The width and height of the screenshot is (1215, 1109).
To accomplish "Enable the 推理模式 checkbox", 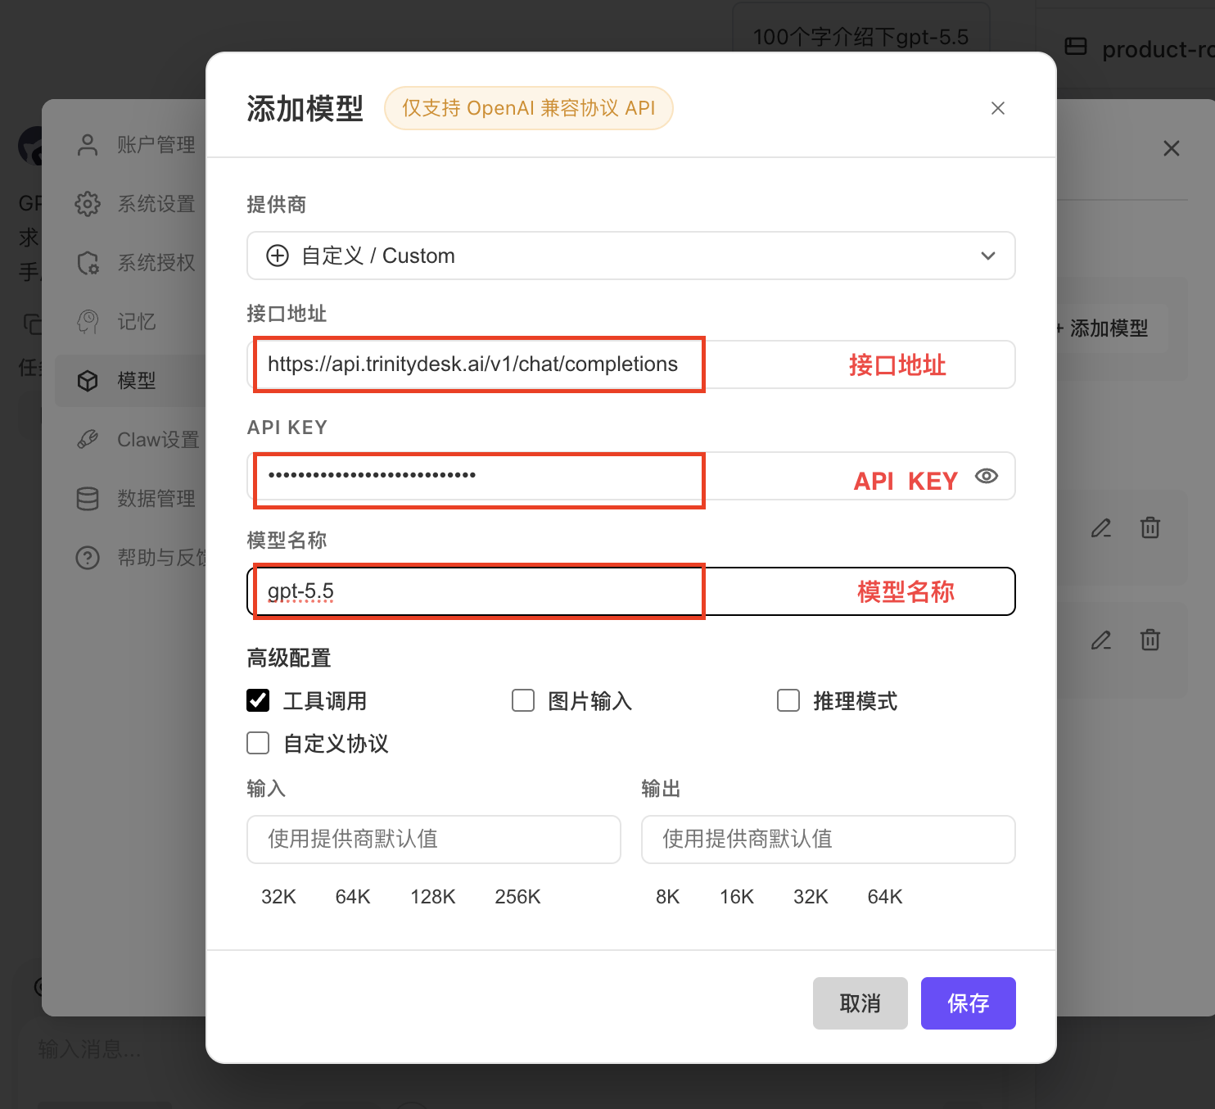I will [788, 700].
